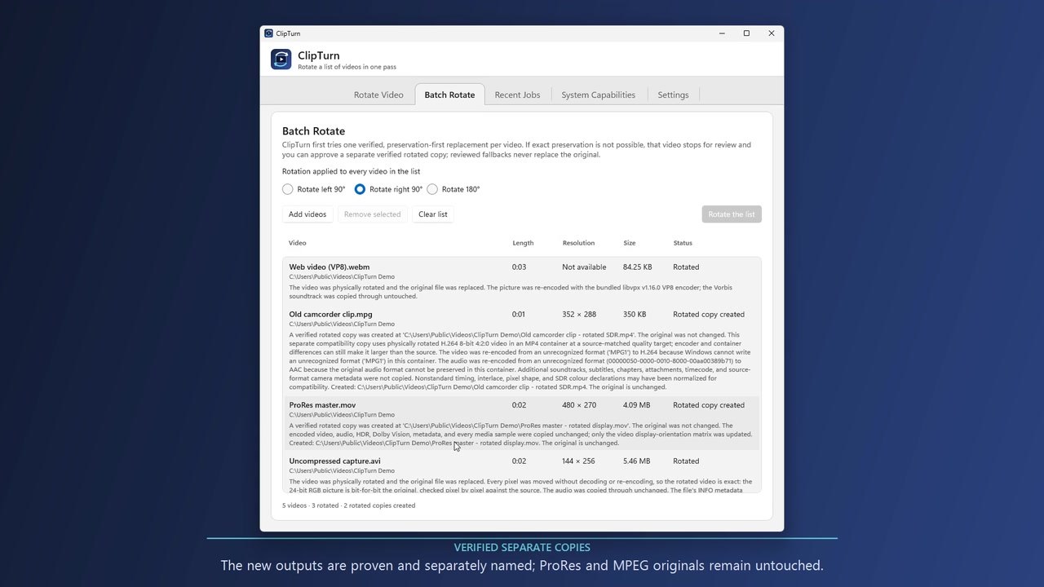Minimize the ClipTurn window
The height and width of the screenshot is (587, 1044).
coord(722,33)
